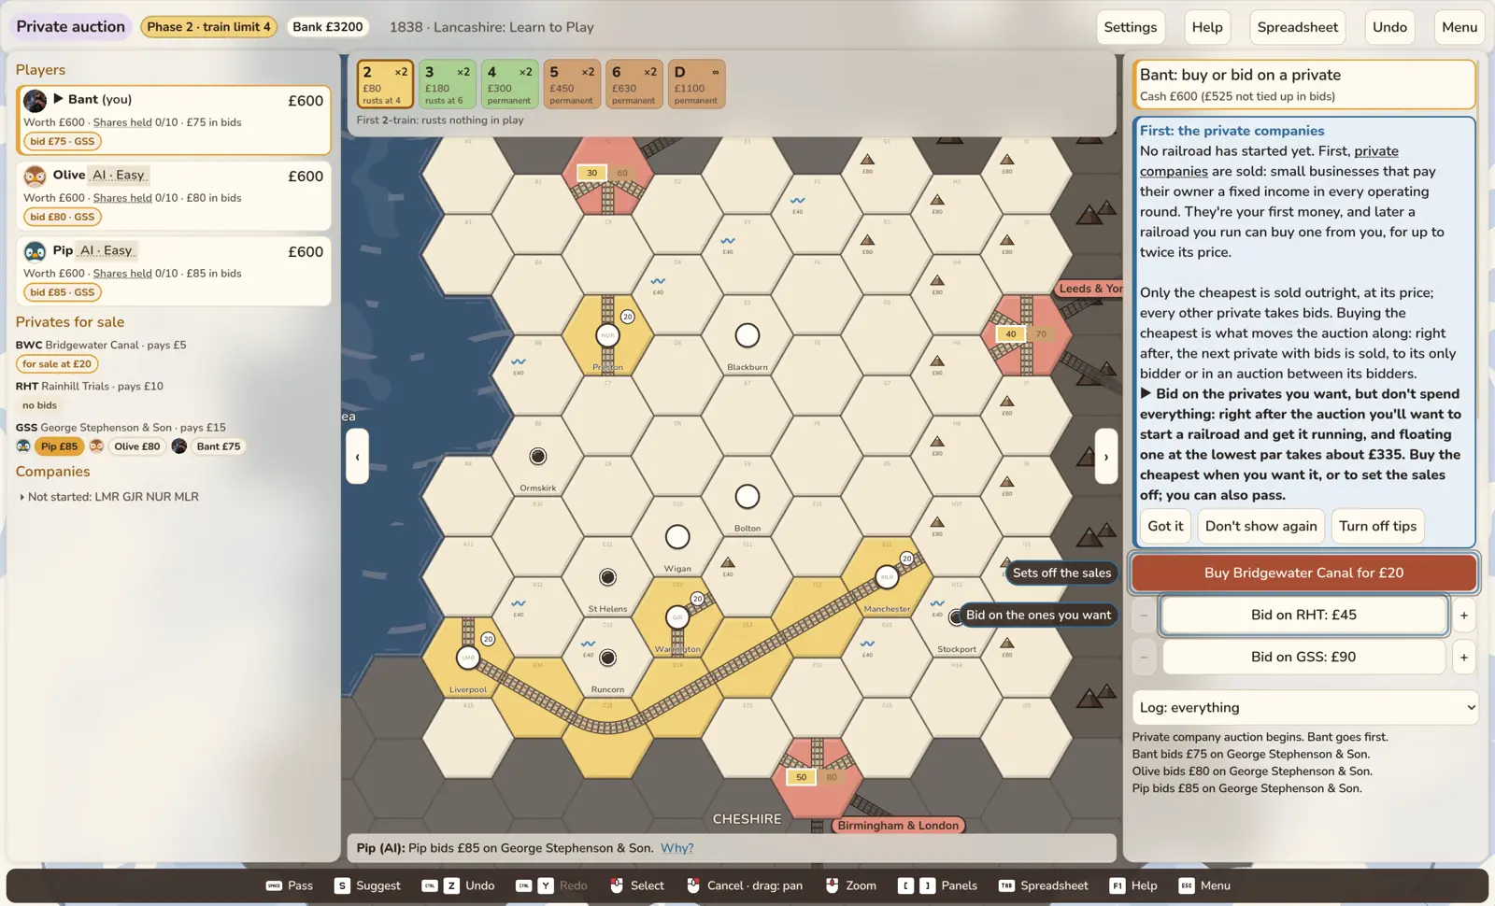Click the Blackburn city circle

(x=747, y=335)
